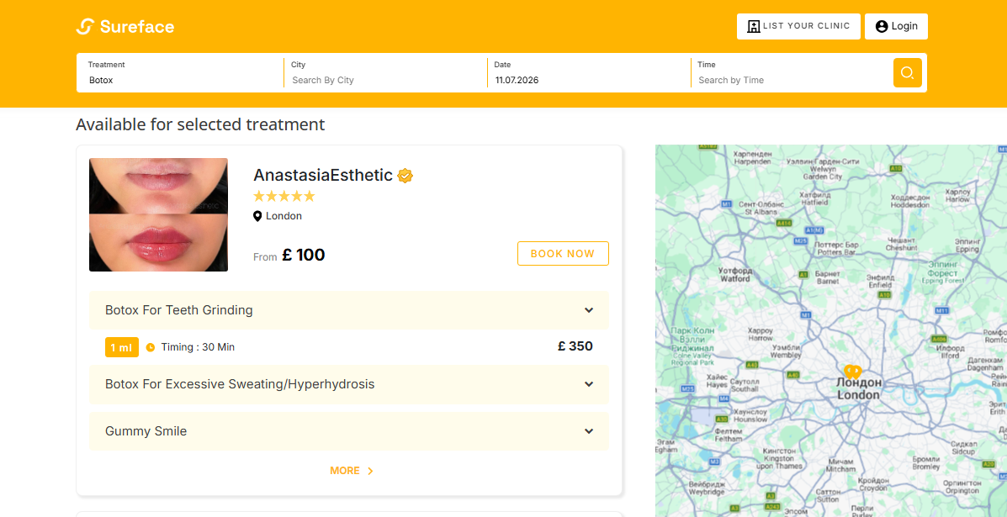Click the BOOK NOW button
Screen dimensions: 1007x517
pos(563,253)
